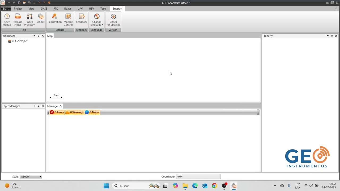Switch to the Start tab
The height and width of the screenshot is (191, 340).
tap(6, 8)
